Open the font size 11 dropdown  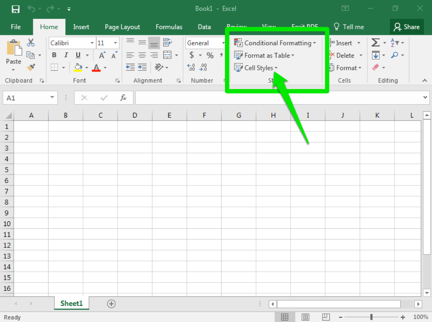pyautogui.click(x=116, y=43)
